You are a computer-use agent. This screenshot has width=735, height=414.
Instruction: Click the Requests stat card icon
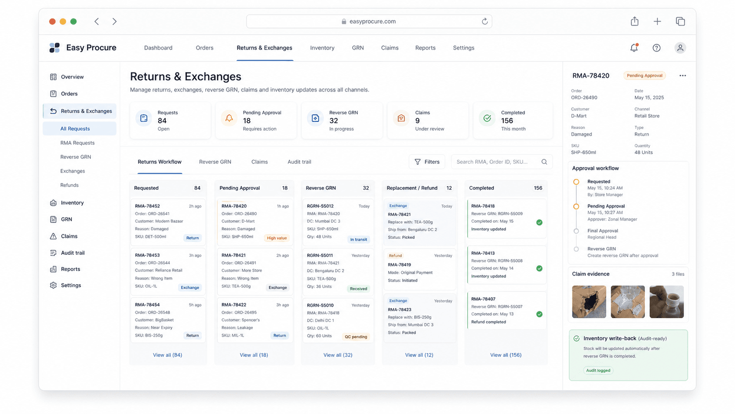[144, 118]
